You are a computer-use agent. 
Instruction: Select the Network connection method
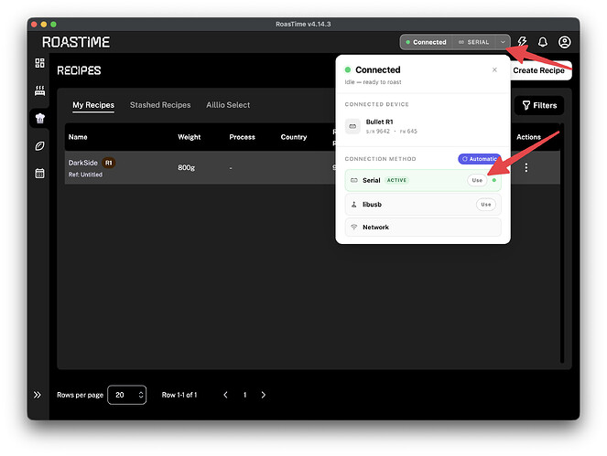pos(423,227)
